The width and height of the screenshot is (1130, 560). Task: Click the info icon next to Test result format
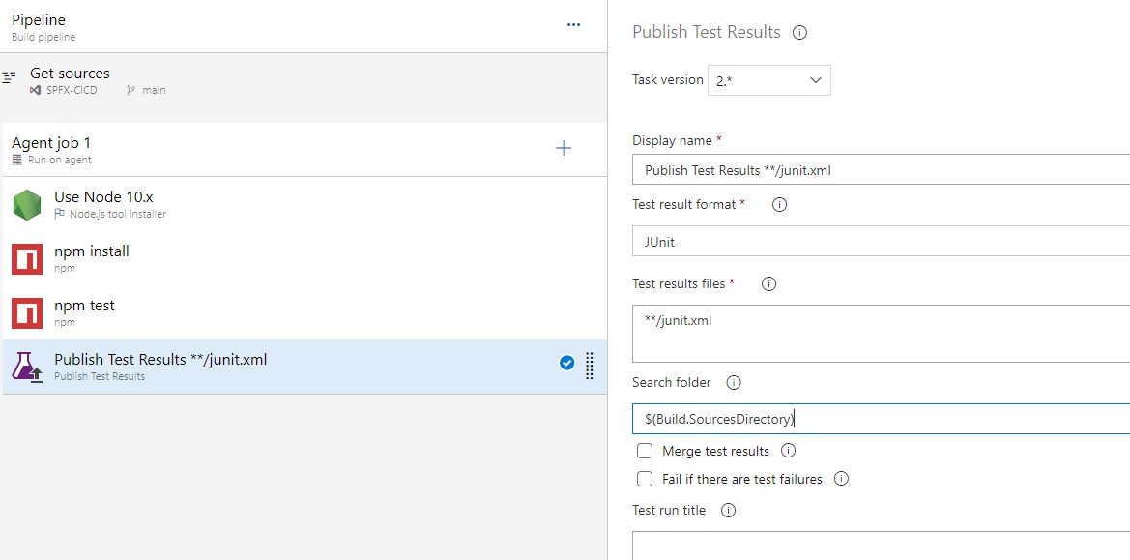point(779,205)
